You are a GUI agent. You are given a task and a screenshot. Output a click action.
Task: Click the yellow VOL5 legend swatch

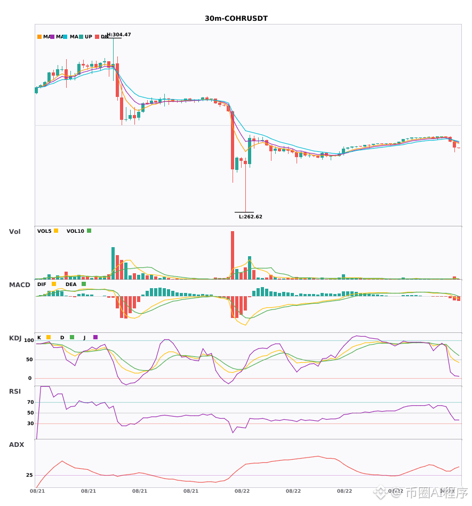[x=56, y=231]
